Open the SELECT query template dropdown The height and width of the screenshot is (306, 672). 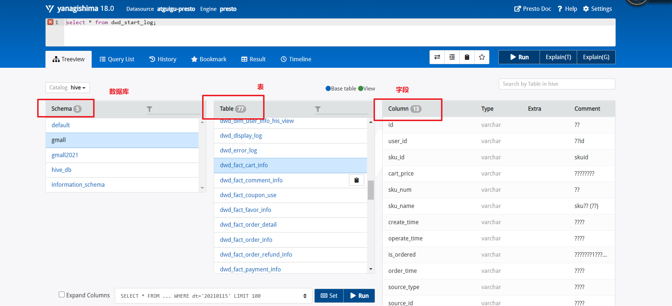pos(214,296)
